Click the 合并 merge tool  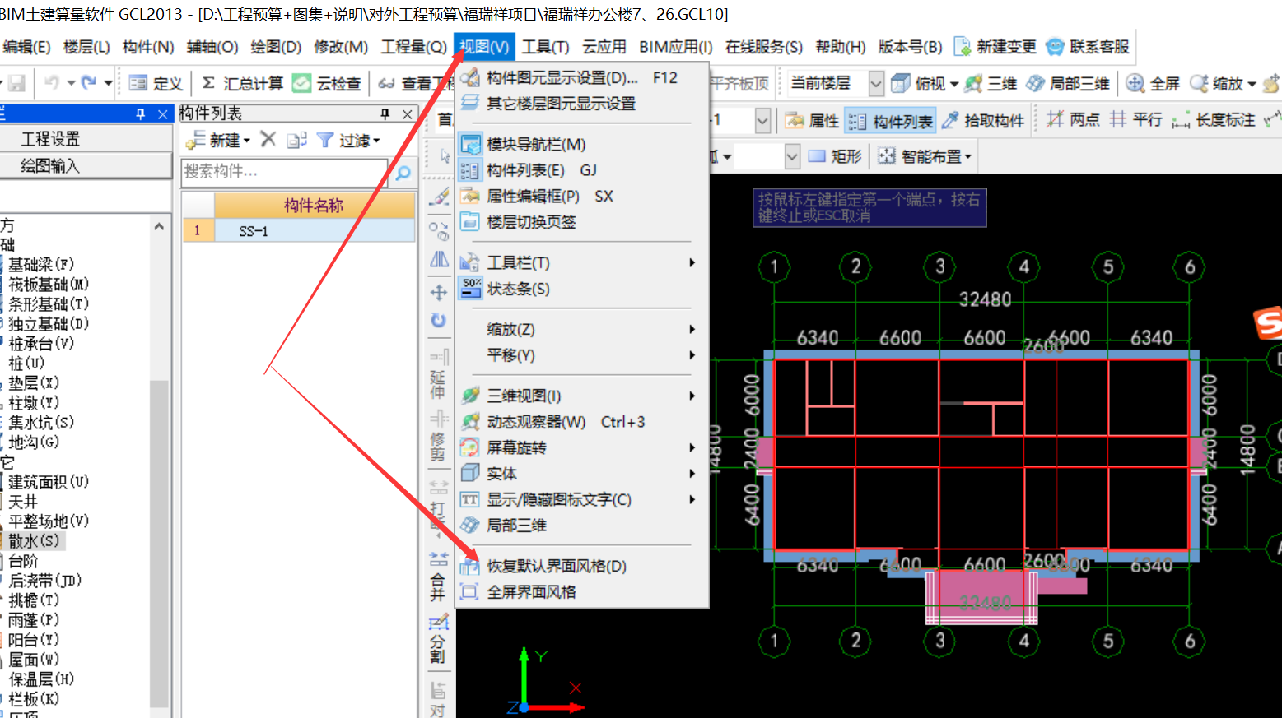[438, 577]
